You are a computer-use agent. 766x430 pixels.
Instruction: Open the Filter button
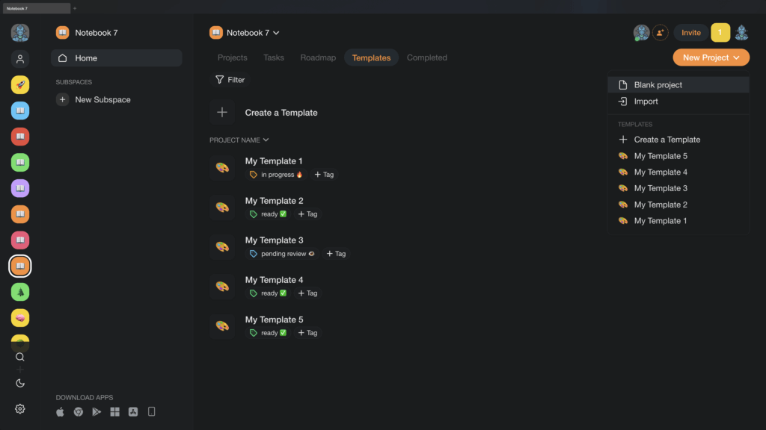pyautogui.click(x=230, y=80)
